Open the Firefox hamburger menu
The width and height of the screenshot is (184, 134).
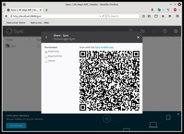coord(178,16)
